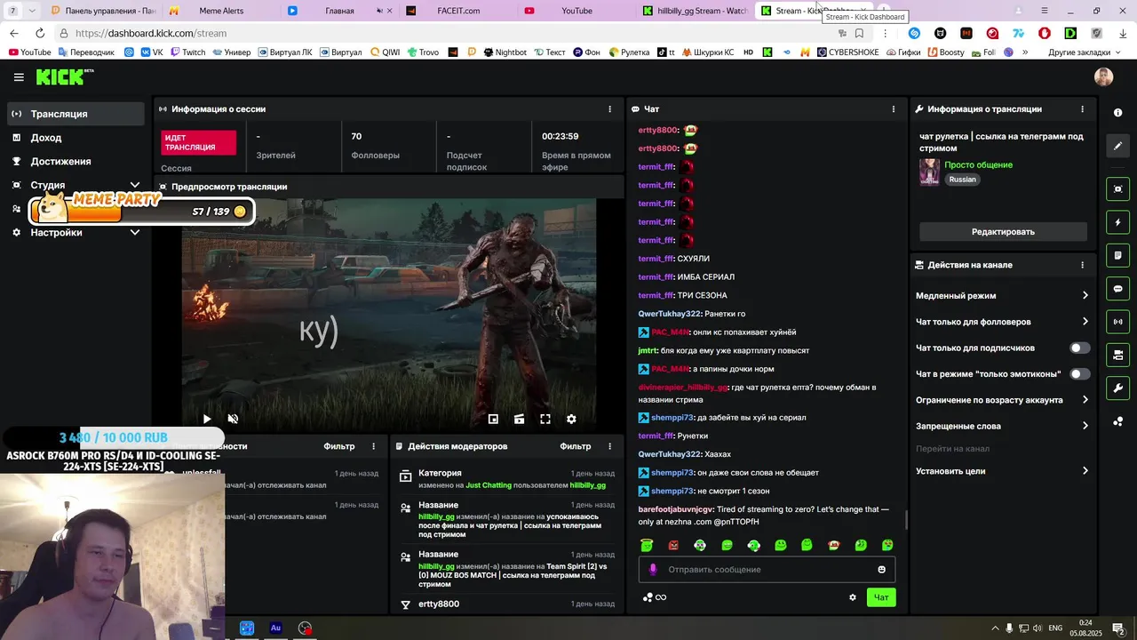The width and height of the screenshot is (1137, 640).
Task: Open chat settings gear
Action: click(x=853, y=597)
